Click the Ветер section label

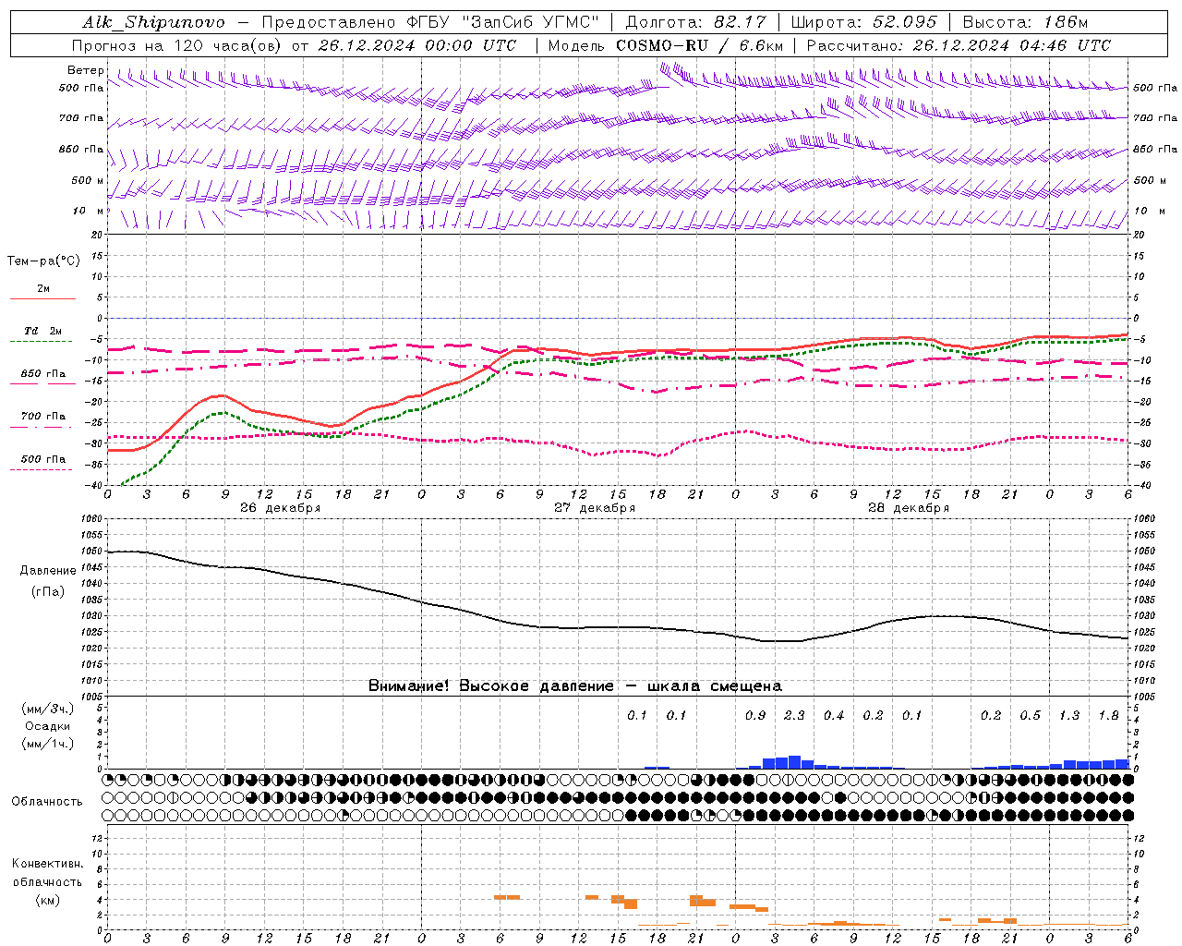[86, 70]
